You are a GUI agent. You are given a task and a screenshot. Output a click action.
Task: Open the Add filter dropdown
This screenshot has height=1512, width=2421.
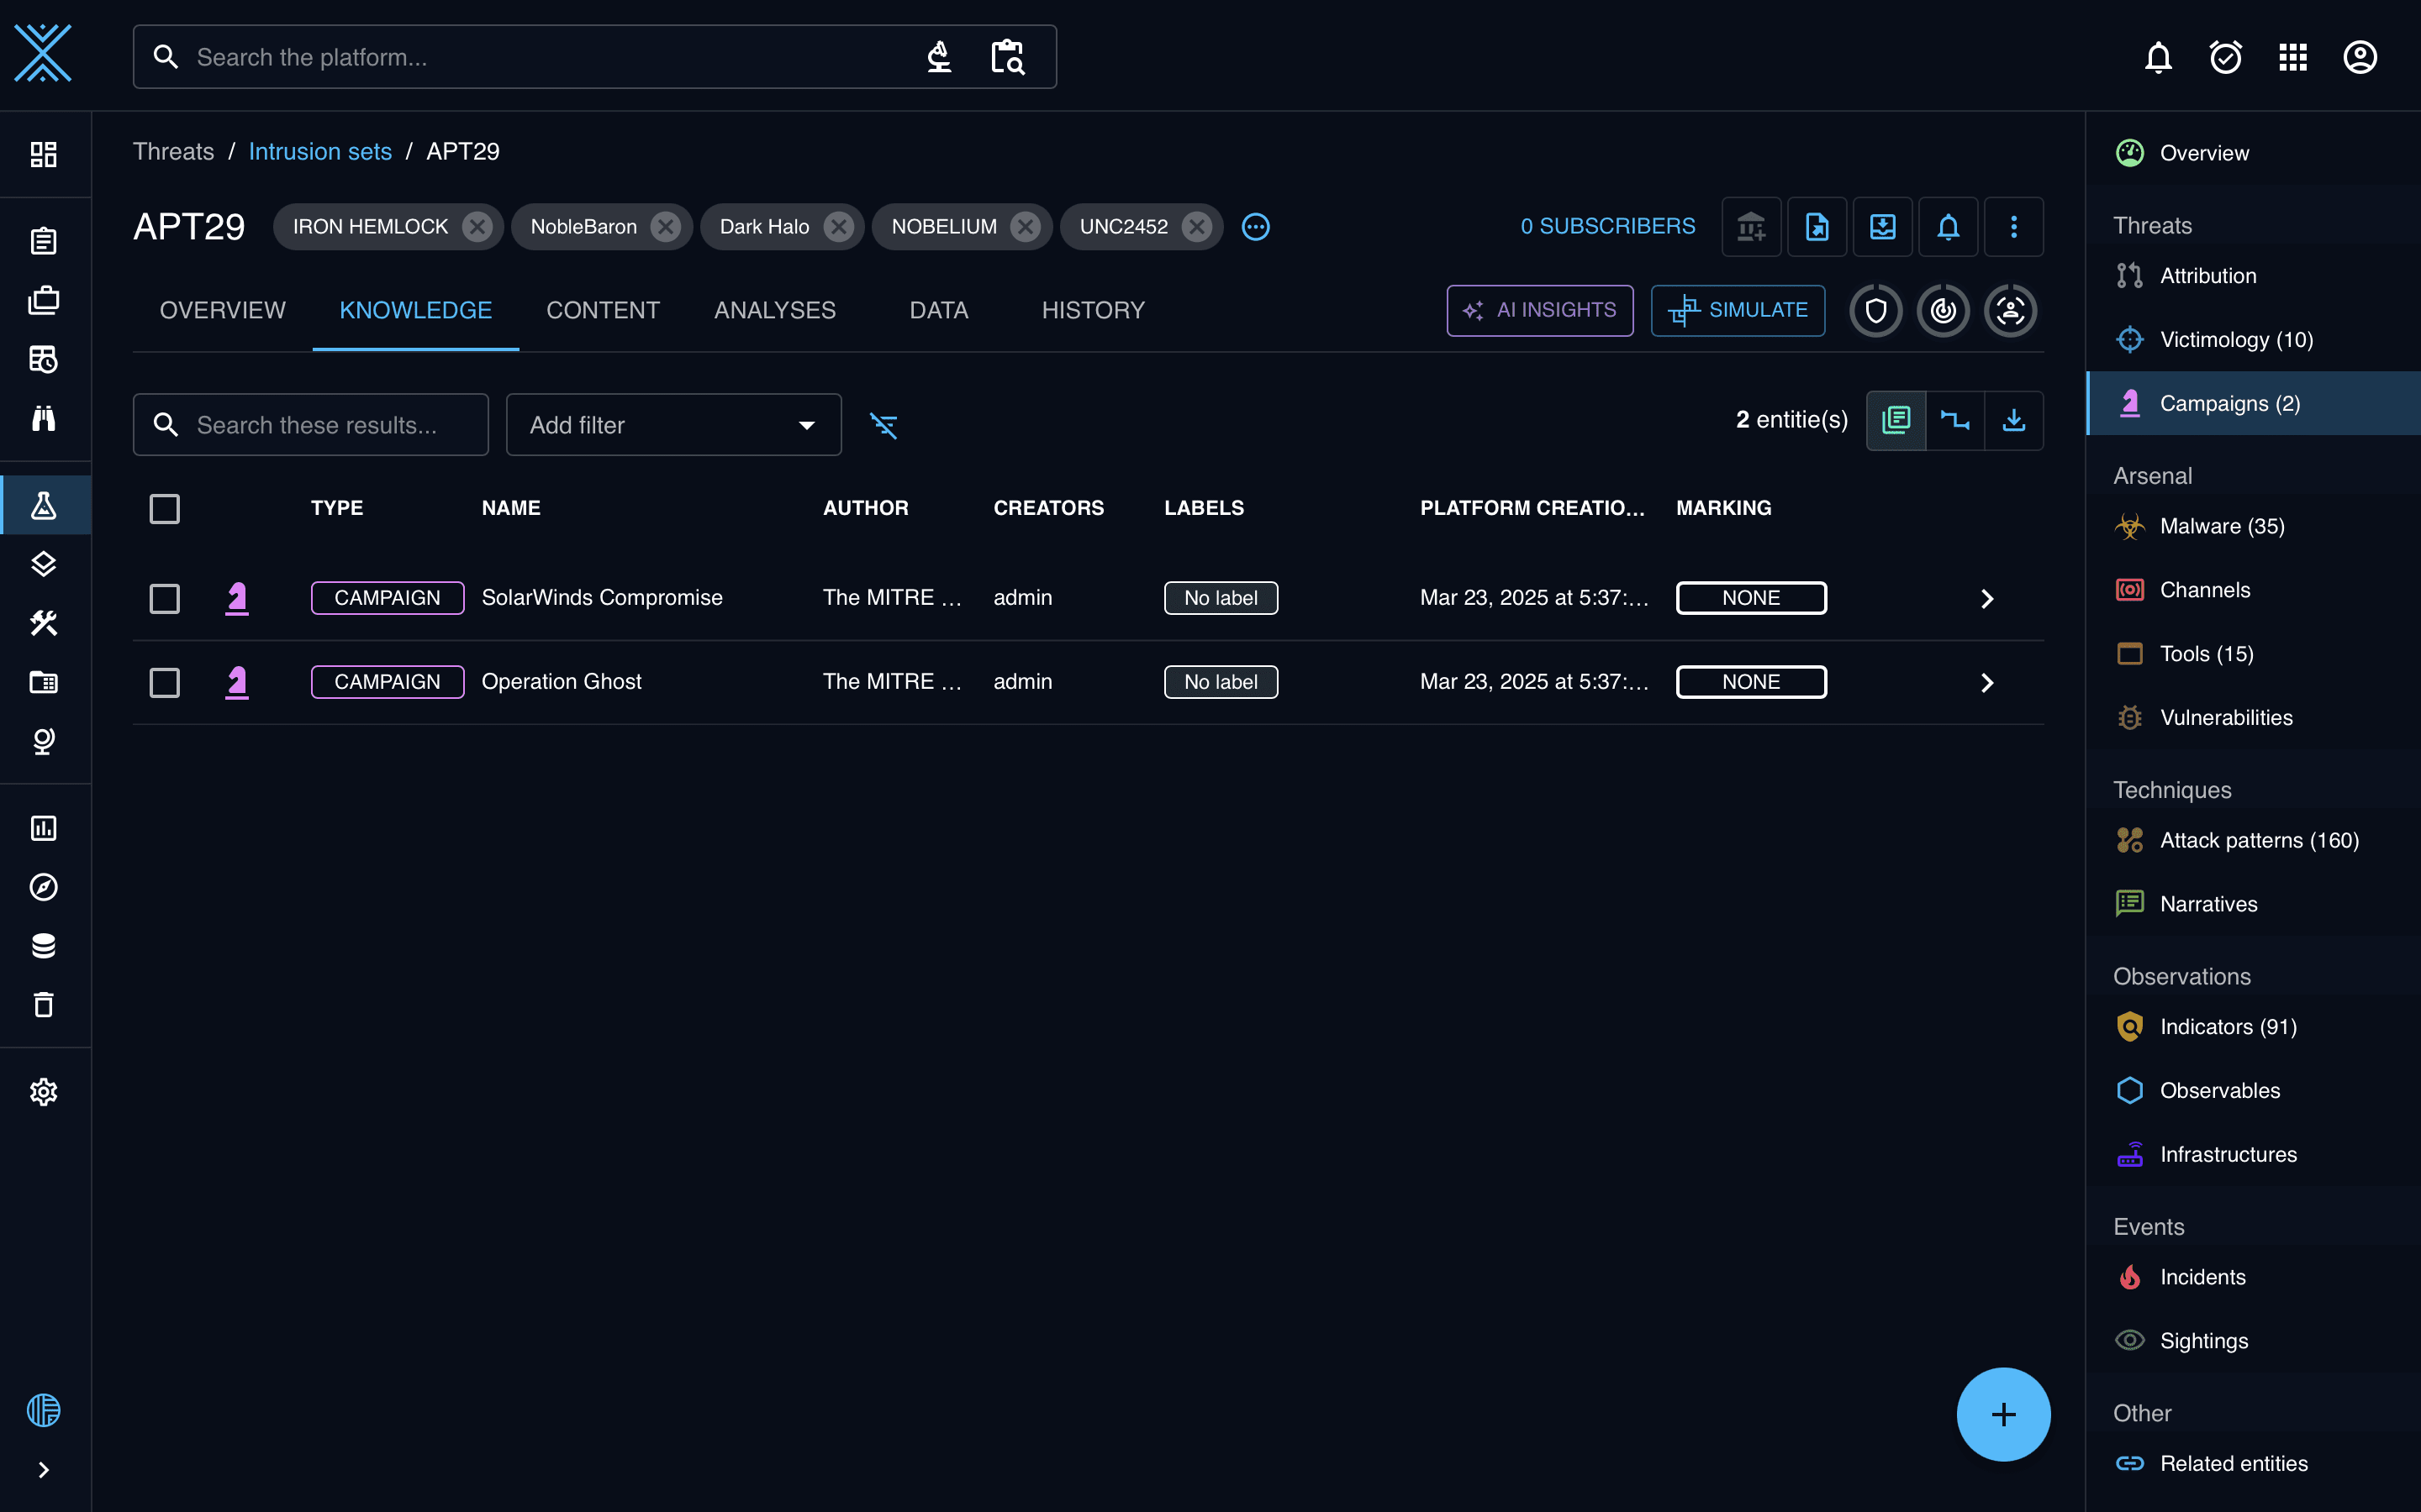(673, 425)
